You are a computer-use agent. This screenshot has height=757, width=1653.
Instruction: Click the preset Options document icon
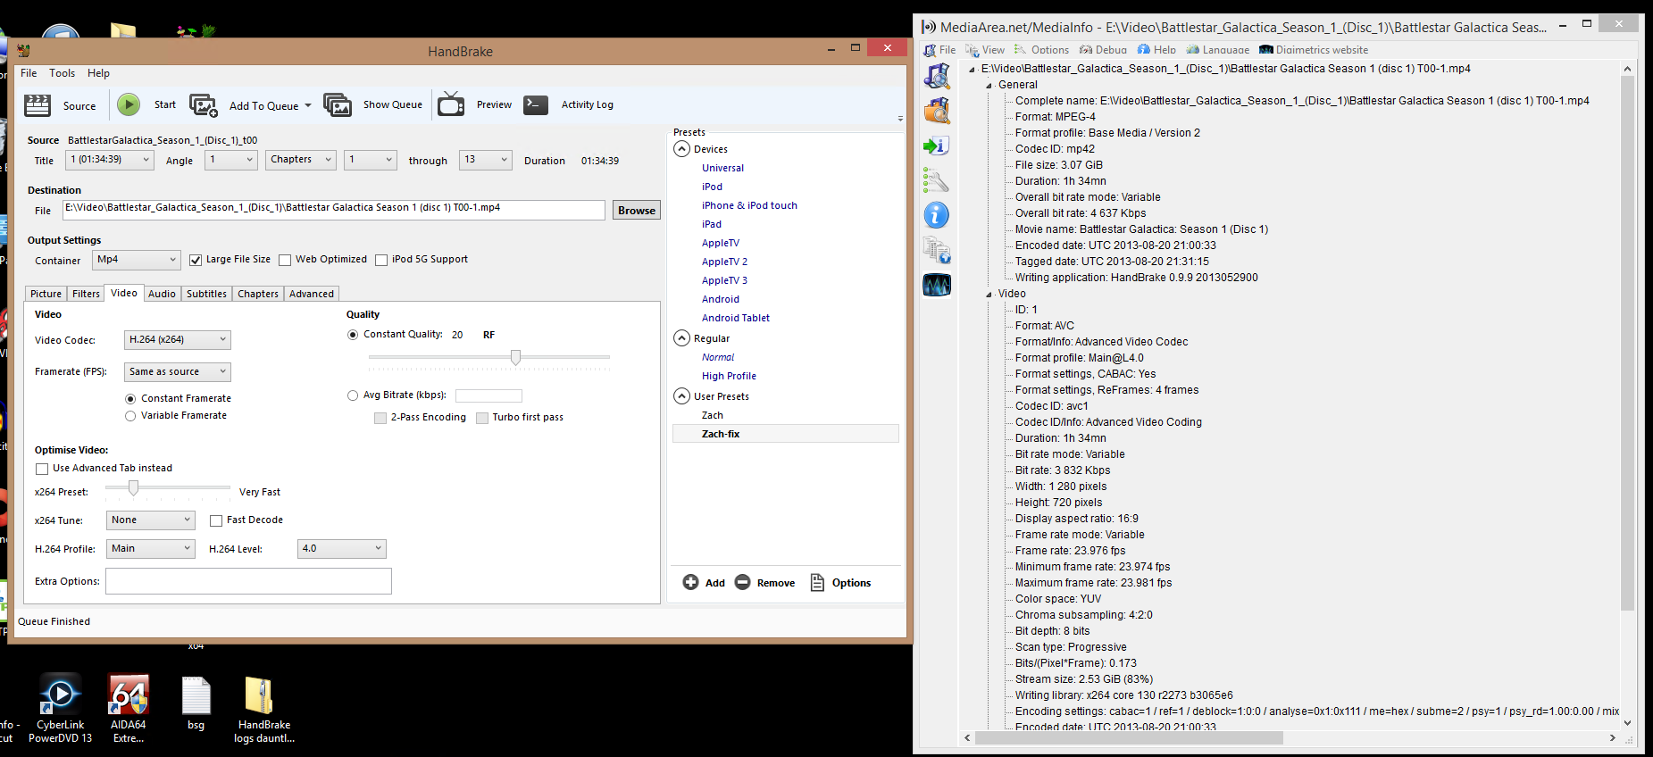click(x=817, y=582)
